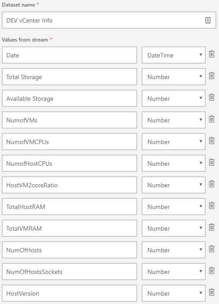Delete the HostVersion row
This screenshot has width=219, height=304.
pyautogui.click(x=211, y=292)
